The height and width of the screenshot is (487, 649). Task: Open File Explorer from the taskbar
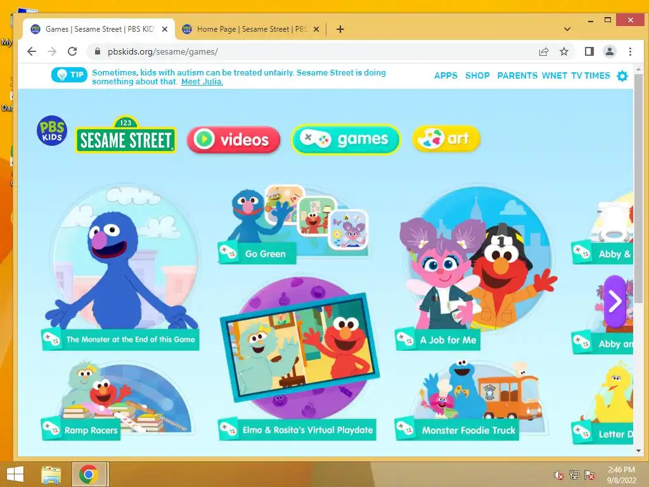point(51,474)
